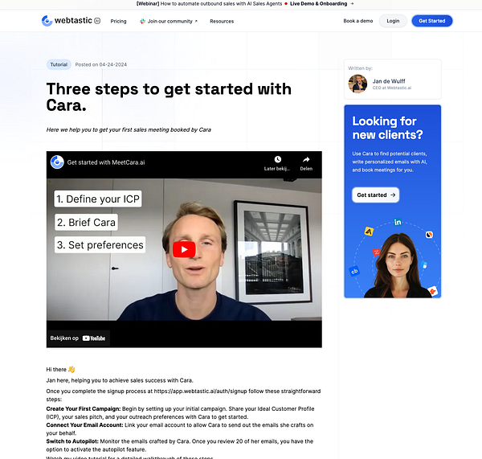Open Join our community link
This screenshot has height=459, width=482.
click(170, 21)
